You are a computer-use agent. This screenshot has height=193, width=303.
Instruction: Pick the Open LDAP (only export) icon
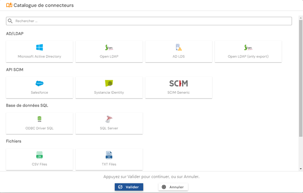pyautogui.click(x=248, y=47)
